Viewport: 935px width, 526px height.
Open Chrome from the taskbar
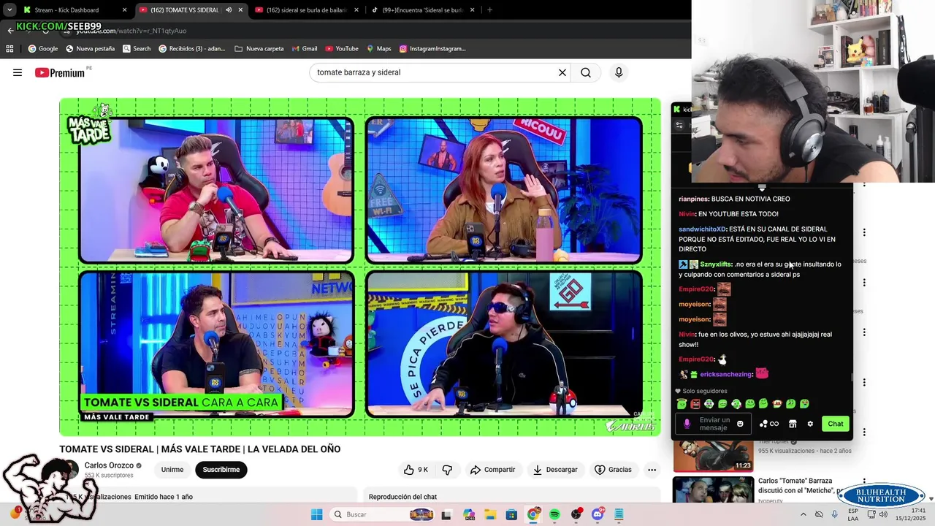pos(533,514)
